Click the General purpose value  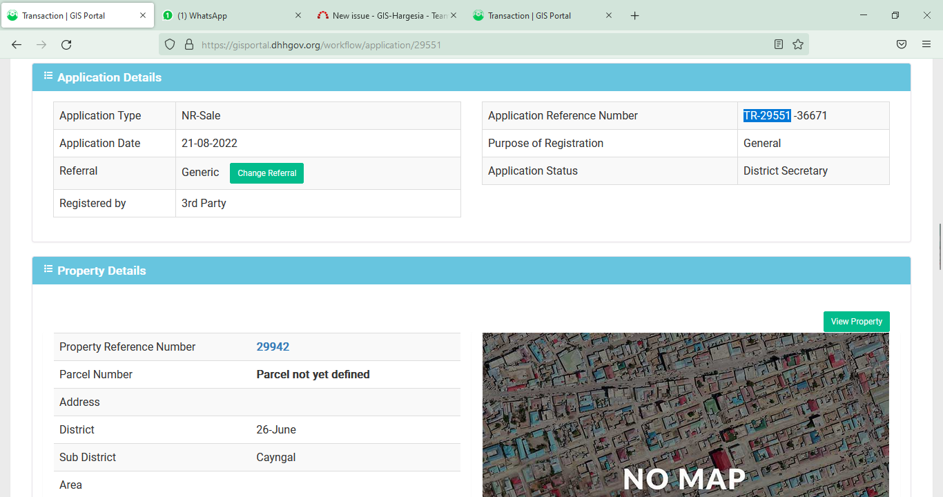coord(762,144)
